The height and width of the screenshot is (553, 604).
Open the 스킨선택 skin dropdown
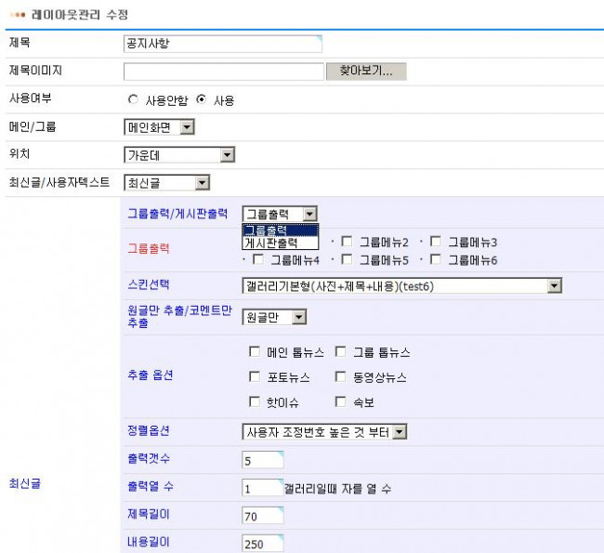tap(401, 286)
